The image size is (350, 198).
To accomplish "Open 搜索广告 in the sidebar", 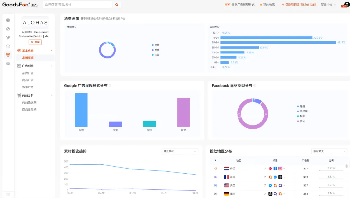I will pyautogui.click(x=28, y=87).
